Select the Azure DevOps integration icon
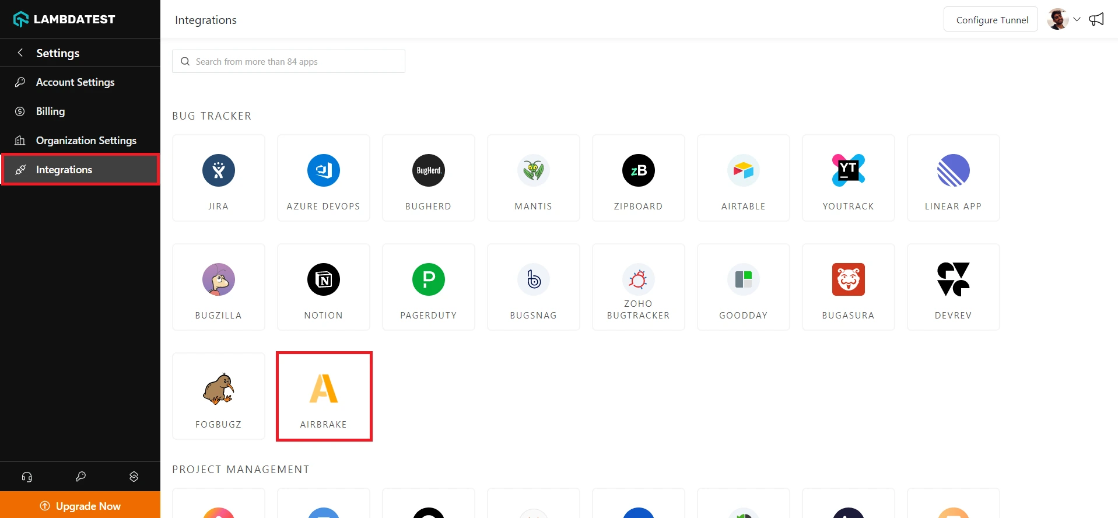Screen dimensions: 1118x518 324,171
